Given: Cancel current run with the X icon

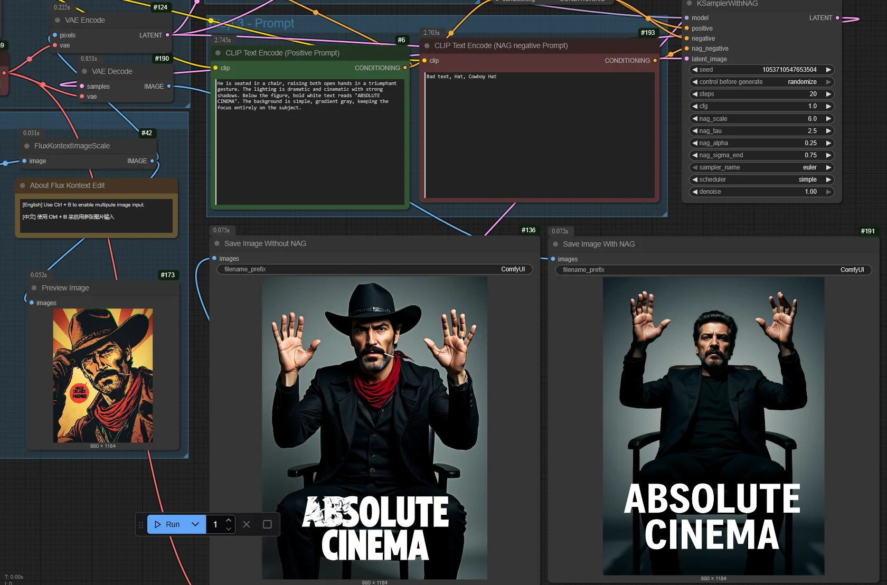Looking at the screenshot, I should tap(247, 524).
